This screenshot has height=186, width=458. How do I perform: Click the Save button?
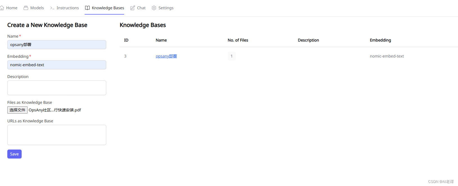point(14,154)
